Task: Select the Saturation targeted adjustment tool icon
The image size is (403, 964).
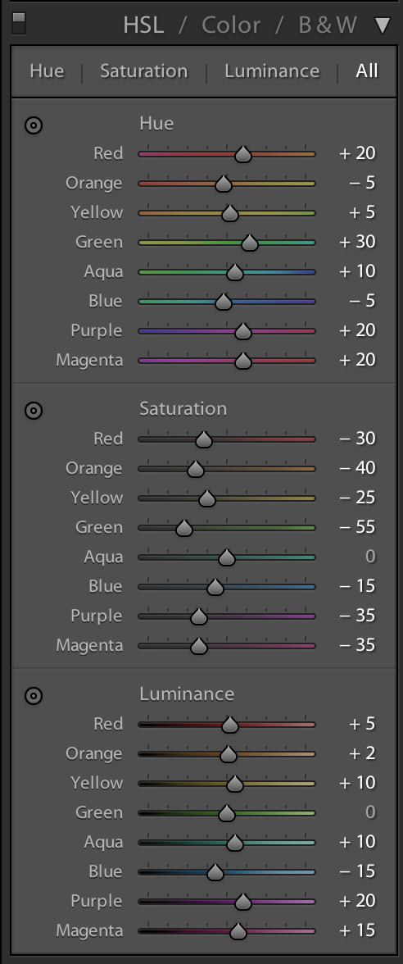Action: 33,411
